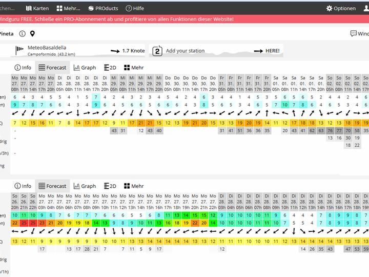
Task: Click the Hilfe help icon
Action: (x=135, y=8)
